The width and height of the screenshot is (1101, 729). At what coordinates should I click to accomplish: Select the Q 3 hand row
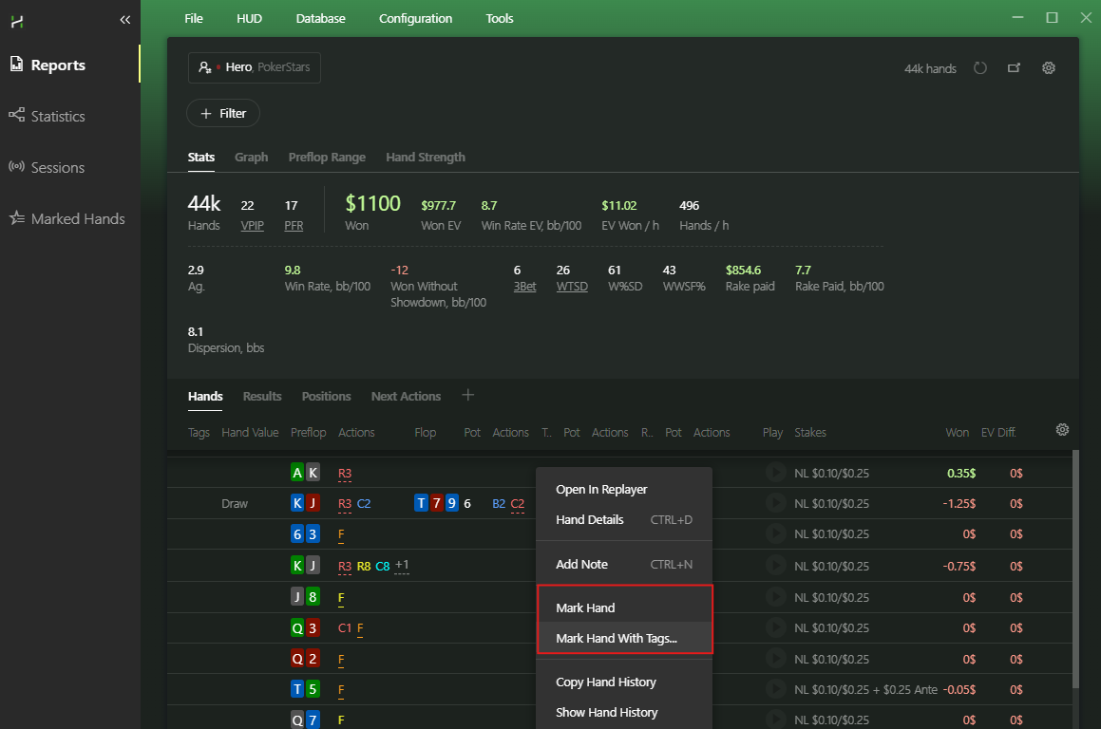[620, 627]
